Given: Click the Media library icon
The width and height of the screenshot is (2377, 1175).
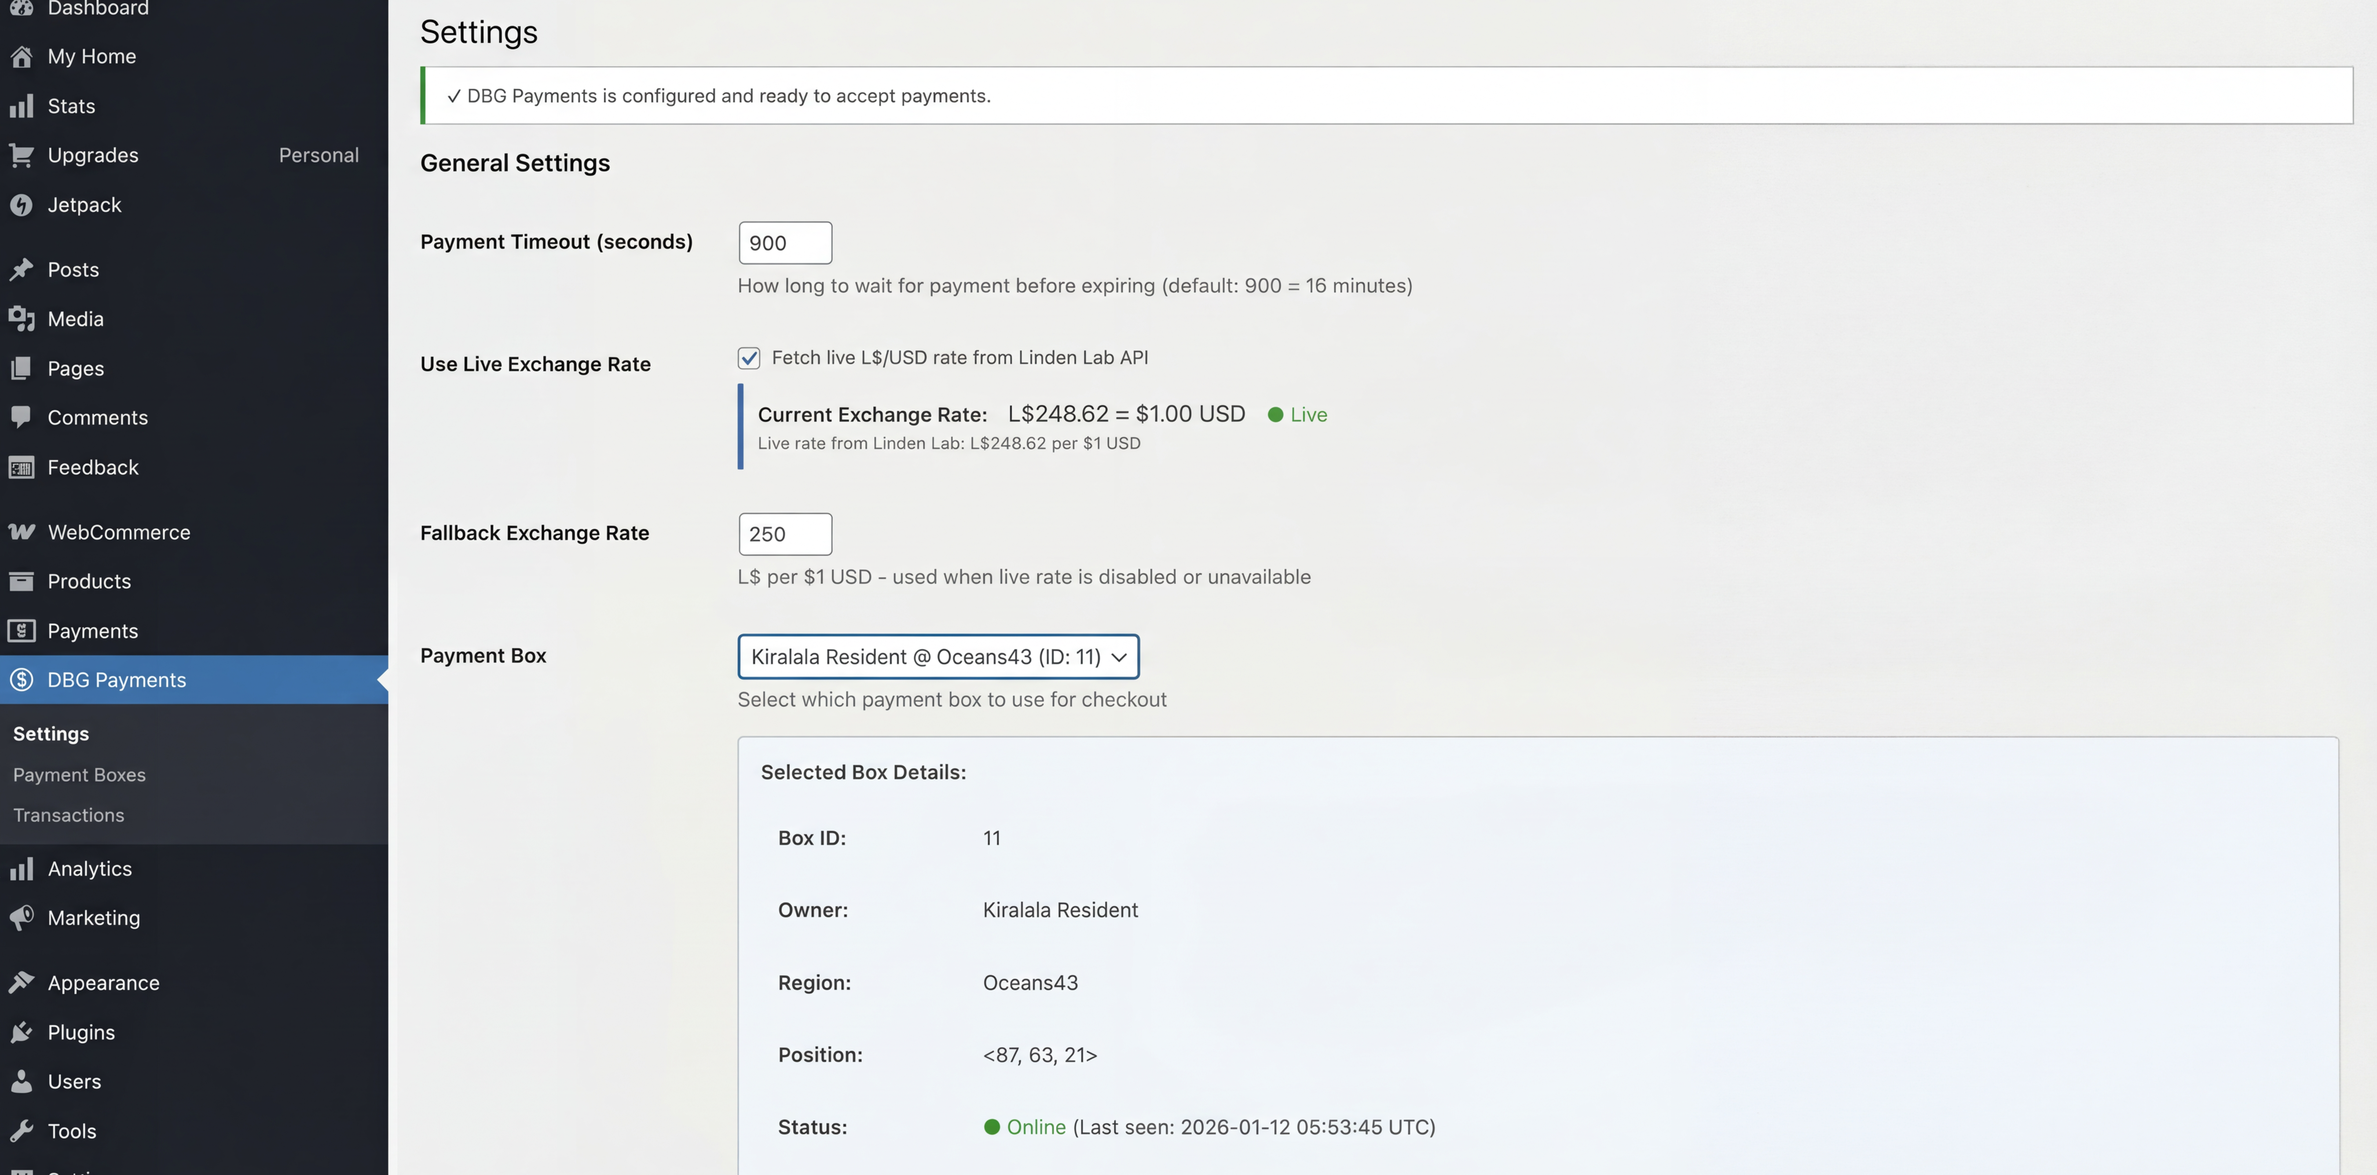Looking at the screenshot, I should pos(21,319).
